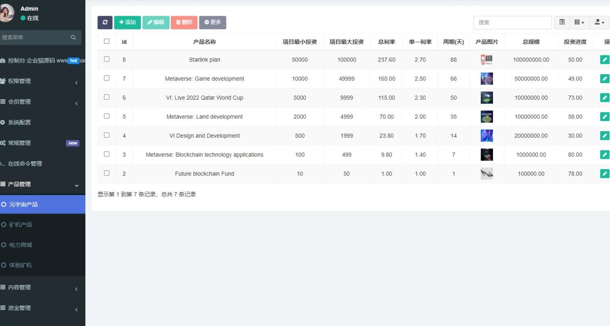Click the 搜索 input field above the table
The width and height of the screenshot is (610, 326).
(512, 23)
